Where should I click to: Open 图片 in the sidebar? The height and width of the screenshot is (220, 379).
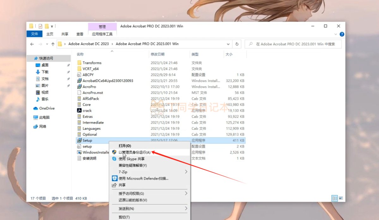tap(45, 85)
